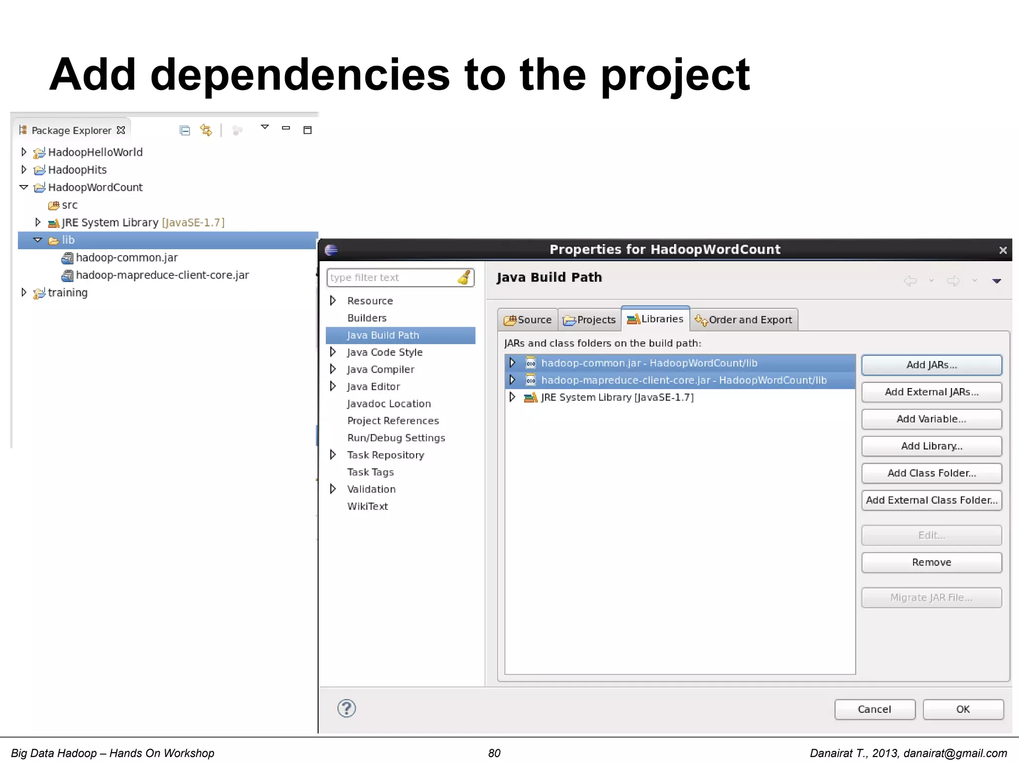
Task: Expand Java Editor node
Action: point(333,386)
